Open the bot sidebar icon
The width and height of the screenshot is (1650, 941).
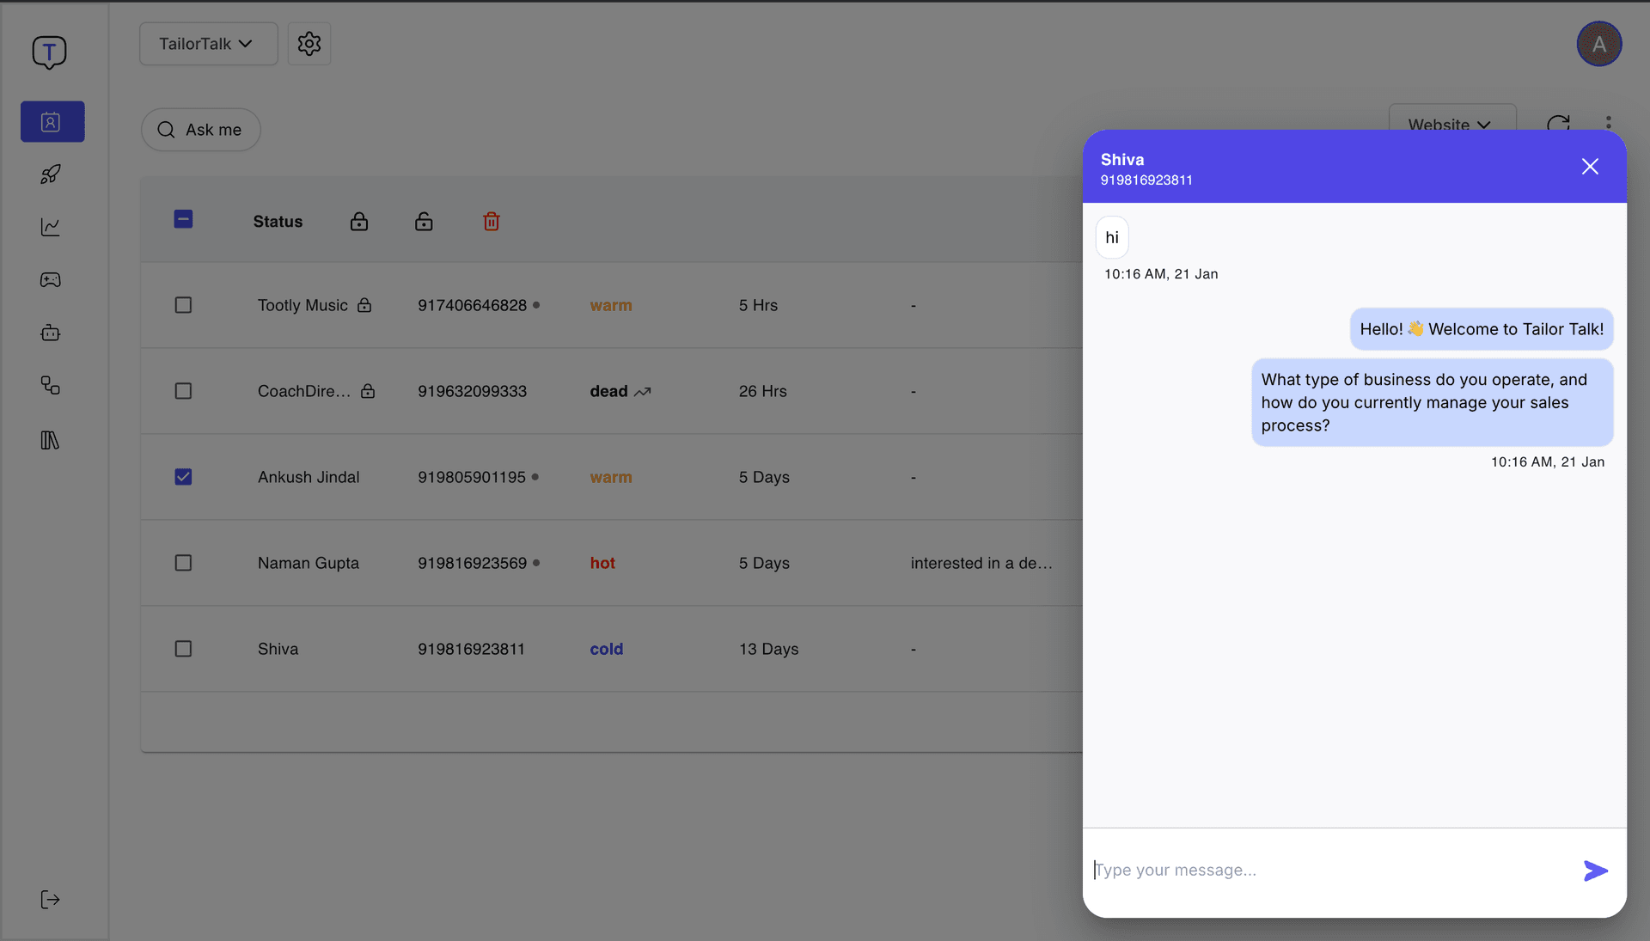point(51,333)
